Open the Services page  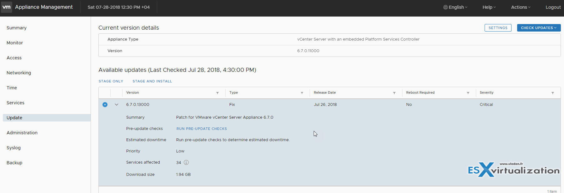pos(15,103)
